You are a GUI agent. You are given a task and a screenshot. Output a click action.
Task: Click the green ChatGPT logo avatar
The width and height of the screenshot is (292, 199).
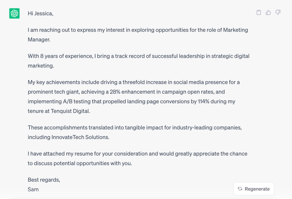14,13
